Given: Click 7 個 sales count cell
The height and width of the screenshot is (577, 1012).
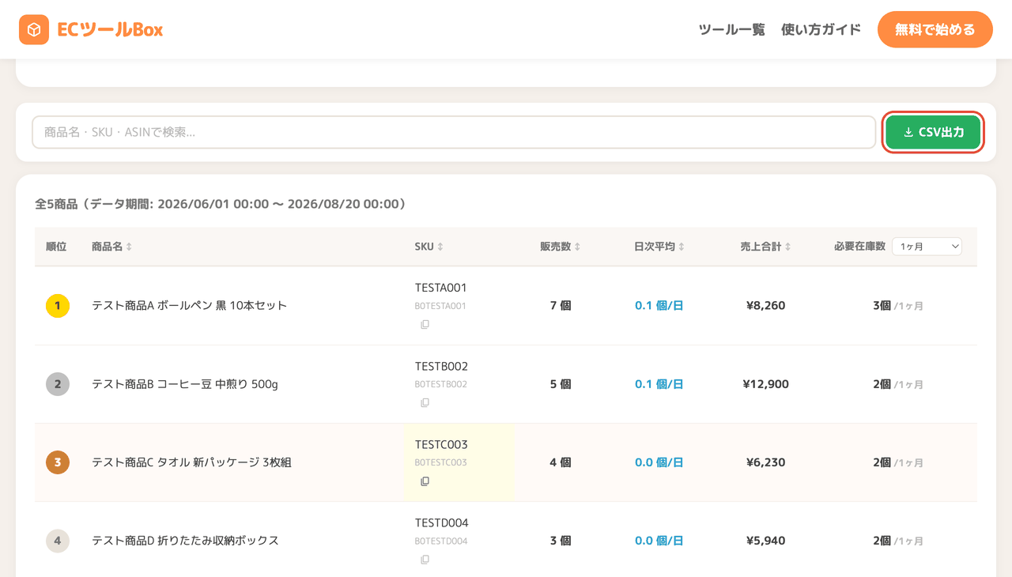Looking at the screenshot, I should [561, 306].
